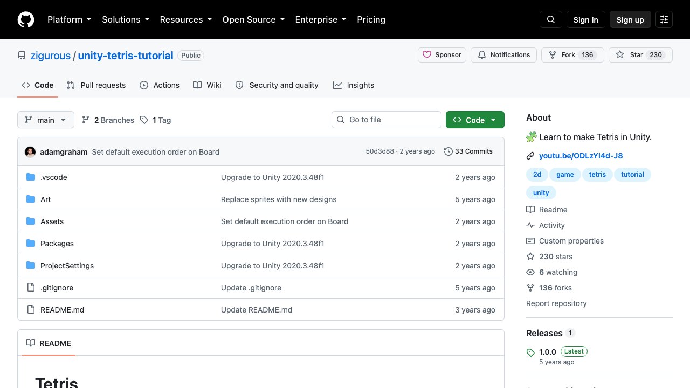Image resolution: width=690 pixels, height=388 pixels.
Task: Click the README book icon
Action: pos(31,343)
